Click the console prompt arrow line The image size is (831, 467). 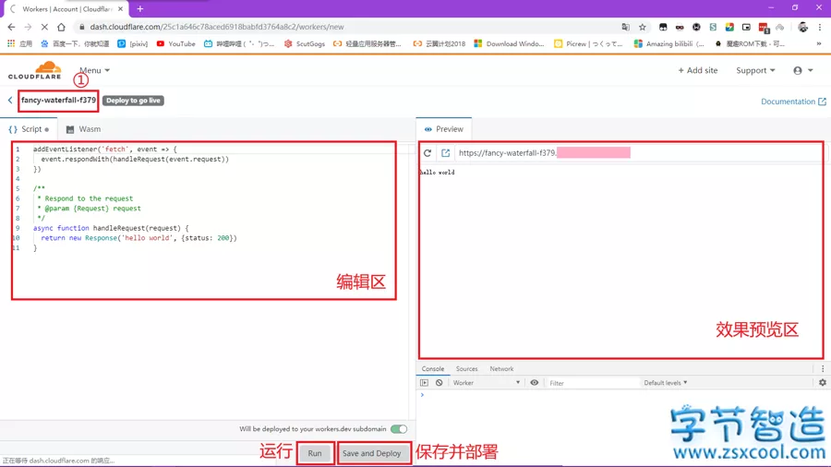click(x=422, y=395)
